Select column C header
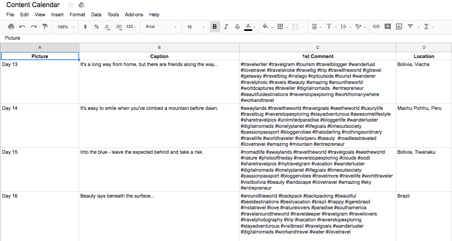452x241 pixels. click(318, 48)
